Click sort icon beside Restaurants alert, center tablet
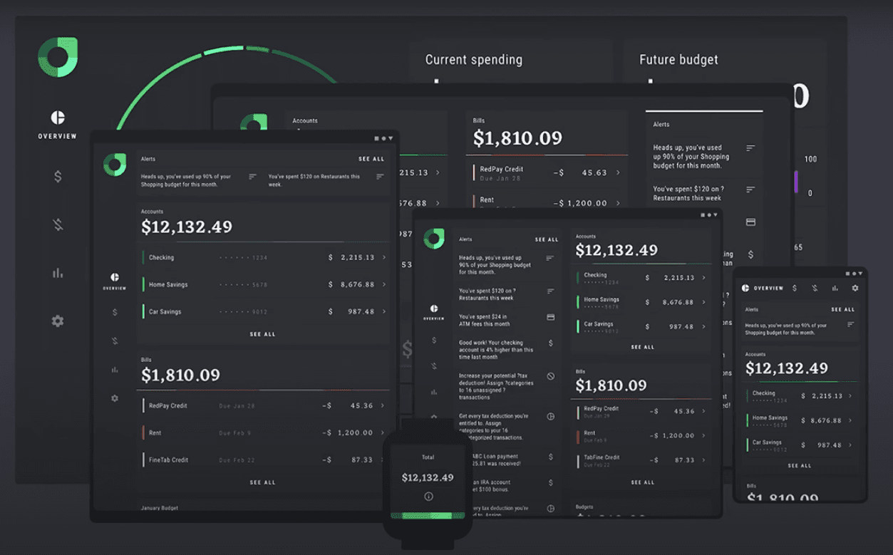 pos(550,291)
